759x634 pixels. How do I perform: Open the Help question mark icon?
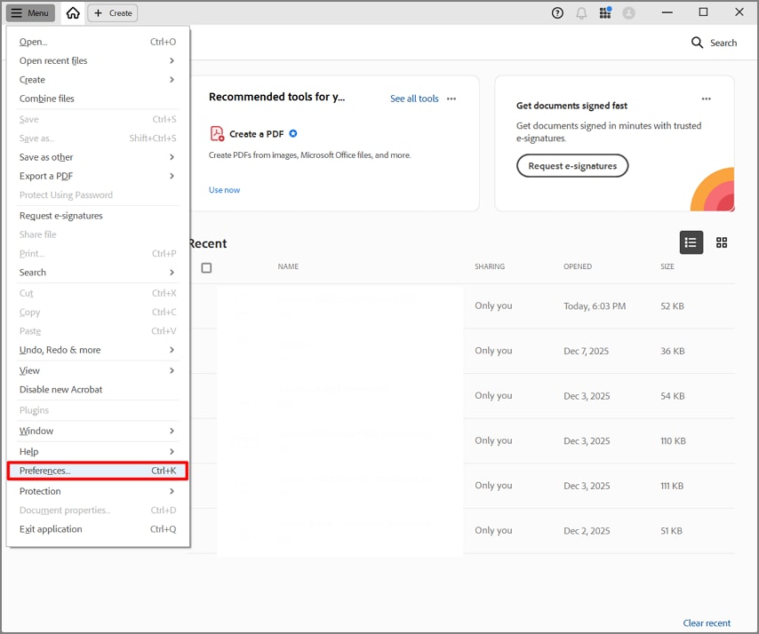point(557,13)
